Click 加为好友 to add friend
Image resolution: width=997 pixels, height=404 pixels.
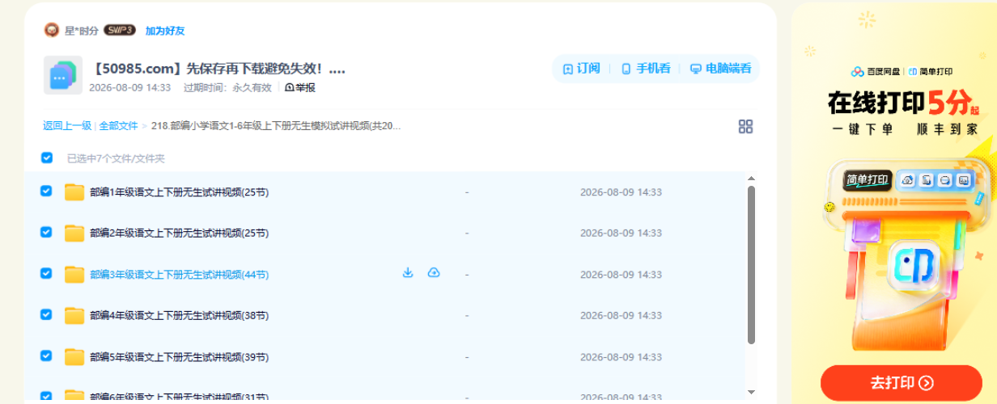[165, 31]
